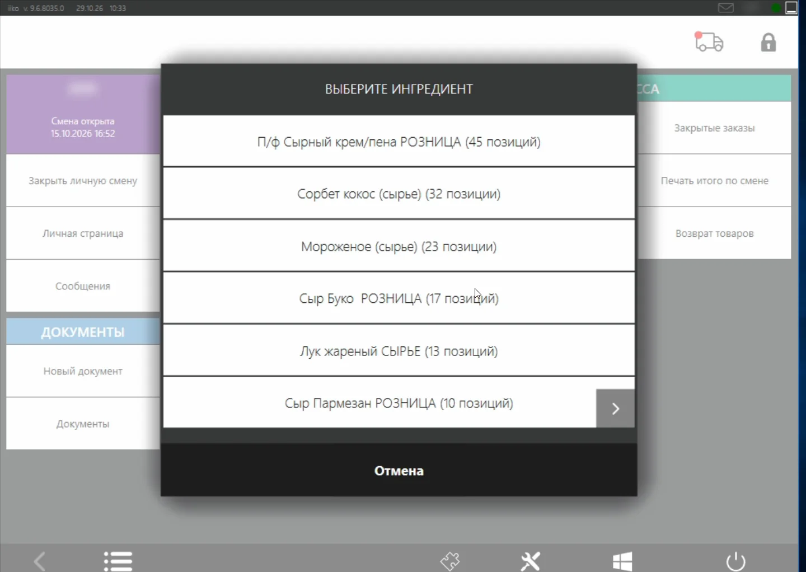Click Закрыть личную смену button

pyautogui.click(x=83, y=181)
